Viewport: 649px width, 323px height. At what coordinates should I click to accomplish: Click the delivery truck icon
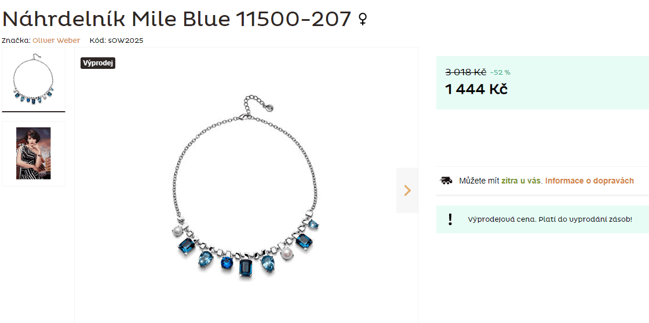tap(446, 181)
